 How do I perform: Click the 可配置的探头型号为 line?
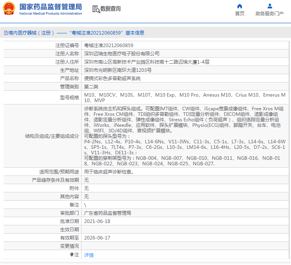click(x=107, y=136)
